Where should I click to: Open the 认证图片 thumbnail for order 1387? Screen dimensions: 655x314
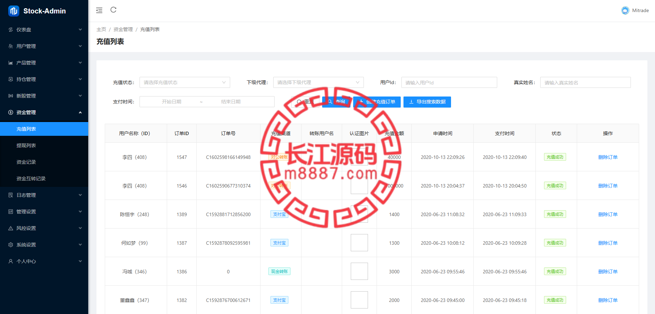click(359, 243)
